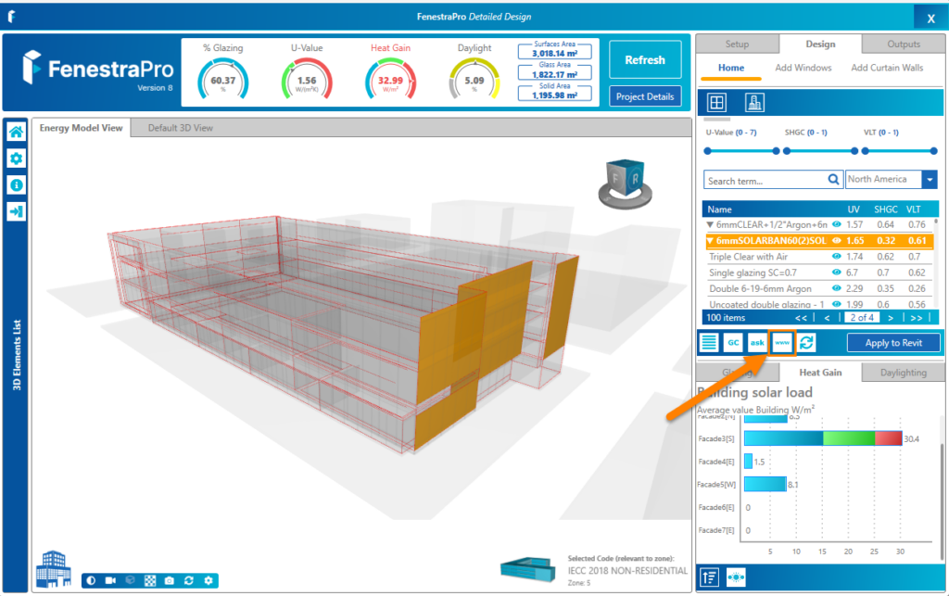Click the ask icon button
This screenshot has height=596, width=949.
click(x=757, y=342)
